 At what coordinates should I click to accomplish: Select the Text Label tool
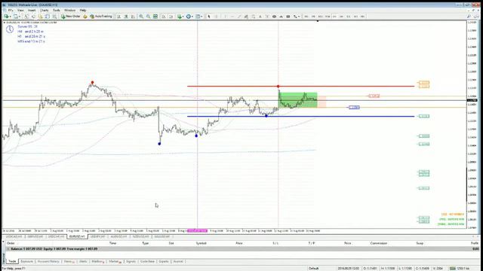[267, 17]
